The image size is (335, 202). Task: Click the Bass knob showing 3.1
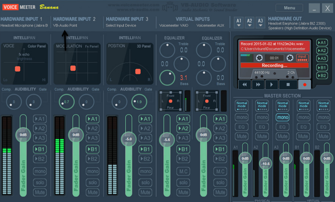[x=167, y=78]
